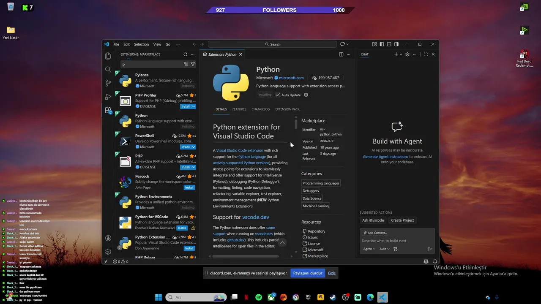Customize layout icon in title bar
541x304 pixels.
click(374, 44)
